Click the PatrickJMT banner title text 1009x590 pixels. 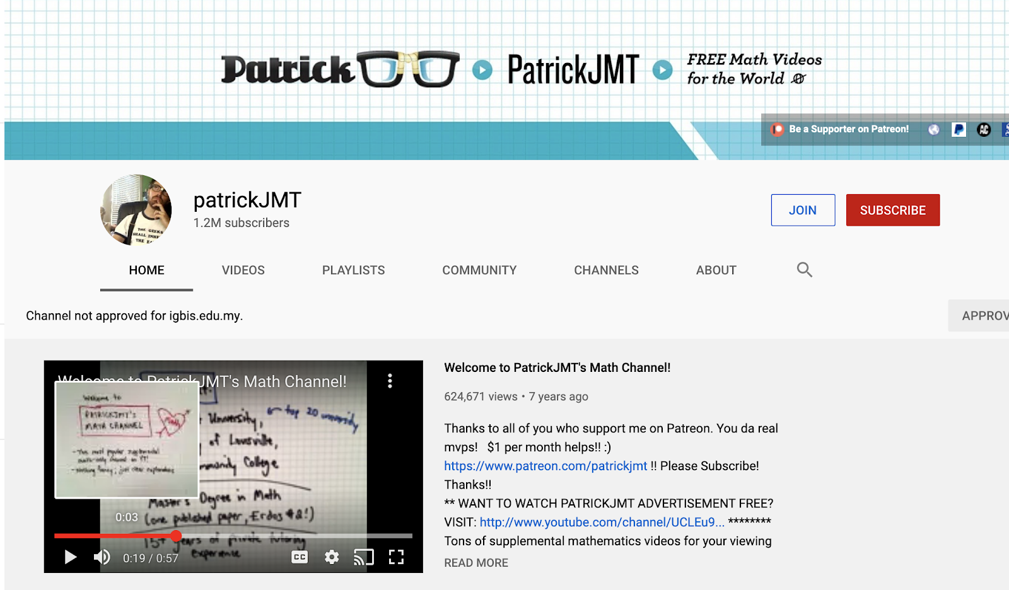(573, 69)
